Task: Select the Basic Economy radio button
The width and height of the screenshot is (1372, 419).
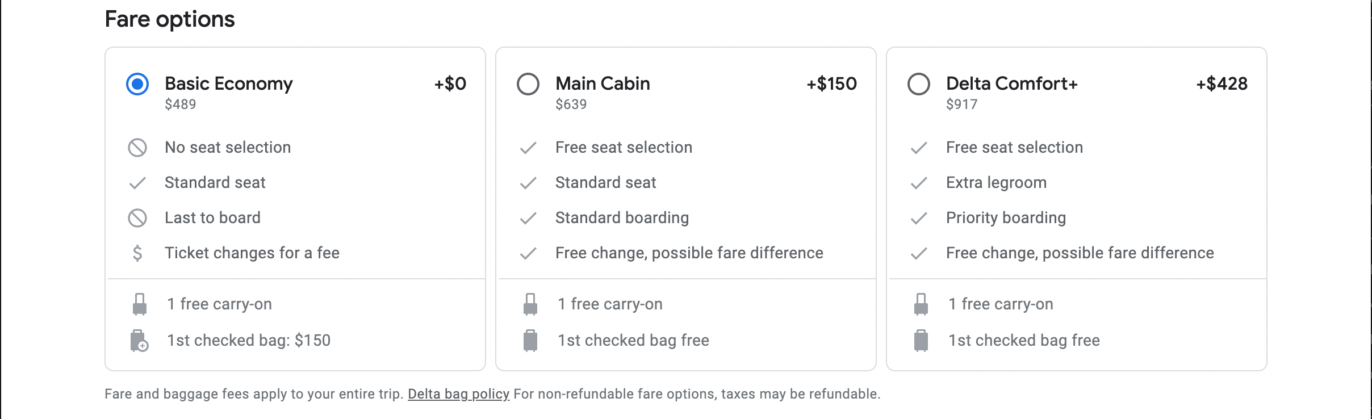Action: 137,84
